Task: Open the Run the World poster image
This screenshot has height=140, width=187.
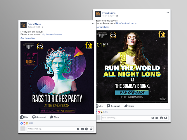Action: (132, 66)
